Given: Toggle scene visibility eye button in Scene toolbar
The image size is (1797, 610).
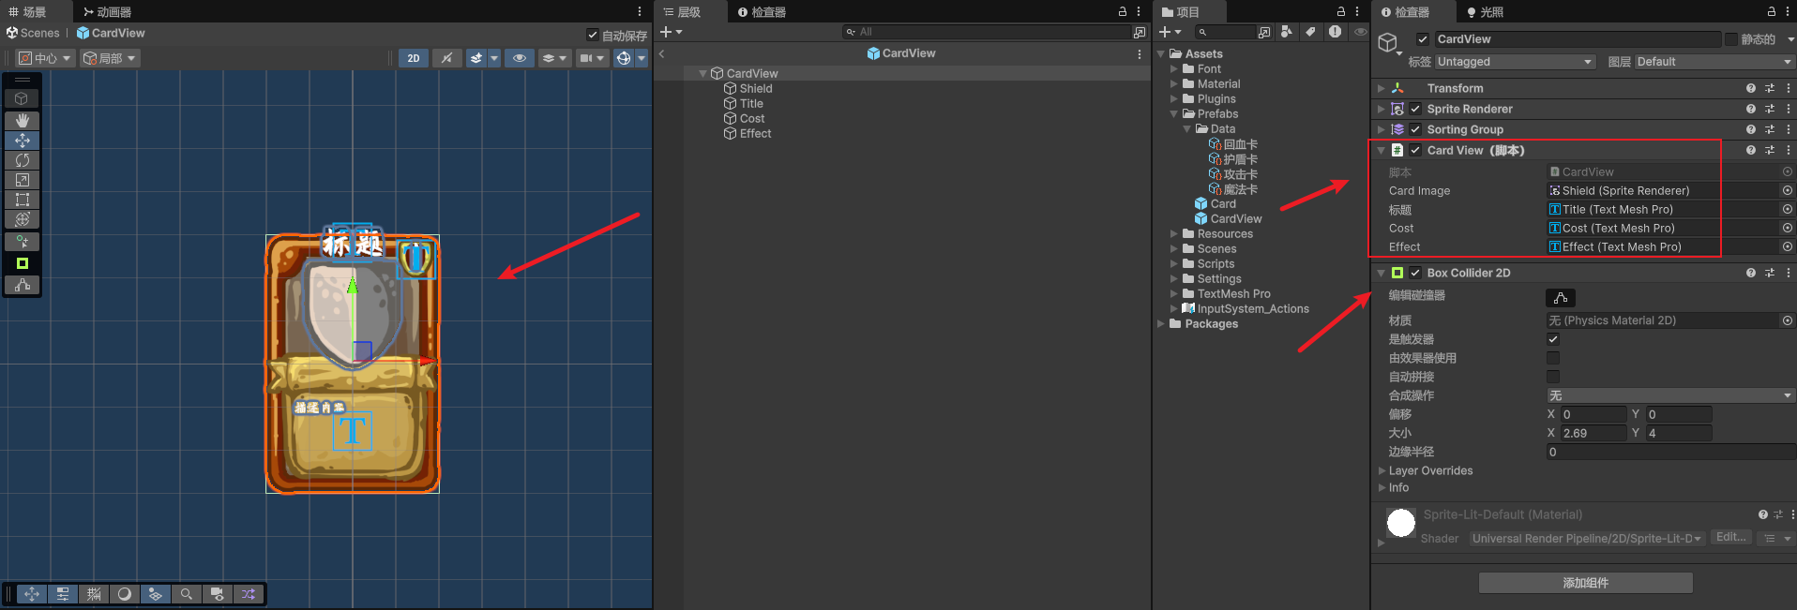Looking at the screenshot, I should pyautogui.click(x=520, y=58).
